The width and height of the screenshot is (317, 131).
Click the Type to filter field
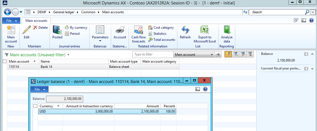[x=153, y=55]
